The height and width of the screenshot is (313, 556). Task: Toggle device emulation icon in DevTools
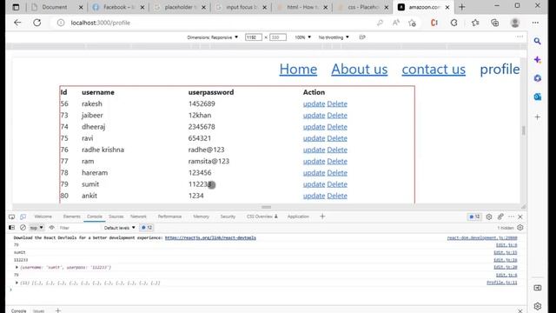pyautogui.click(x=23, y=216)
